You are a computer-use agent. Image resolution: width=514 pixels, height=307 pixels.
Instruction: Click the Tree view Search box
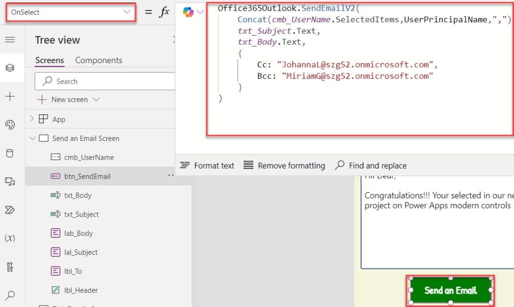[x=105, y=81]
